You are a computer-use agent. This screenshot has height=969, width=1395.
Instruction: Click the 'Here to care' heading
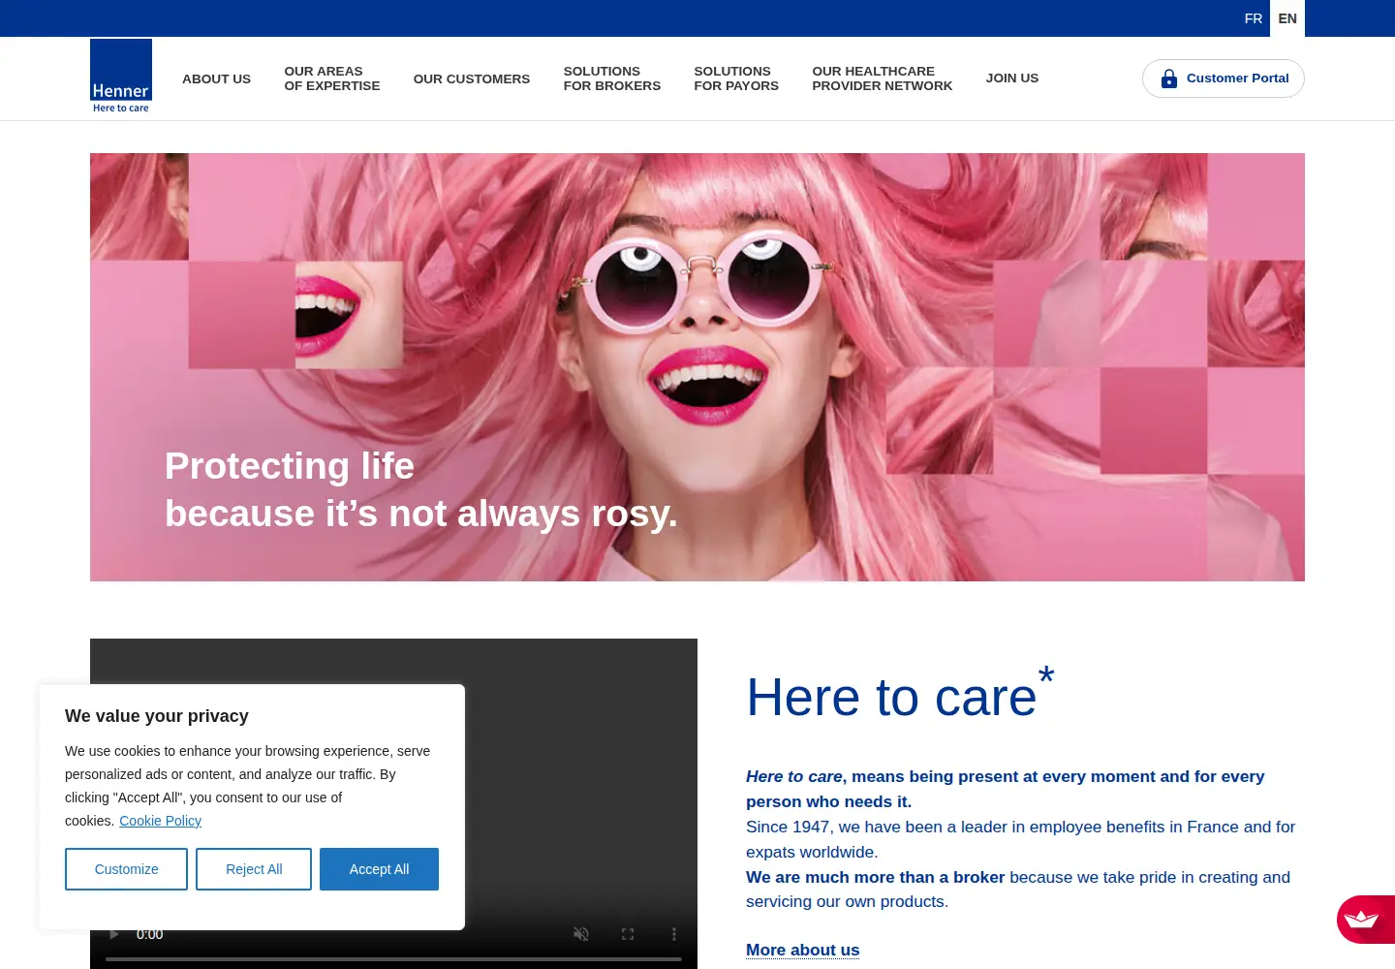tap(900, 695)
